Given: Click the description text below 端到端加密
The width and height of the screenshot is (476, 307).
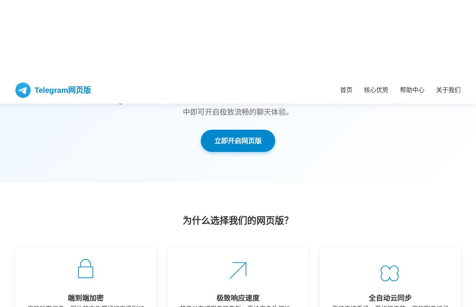Looking at the screenshot, I should pyautogui.click(x=86, y=306).
